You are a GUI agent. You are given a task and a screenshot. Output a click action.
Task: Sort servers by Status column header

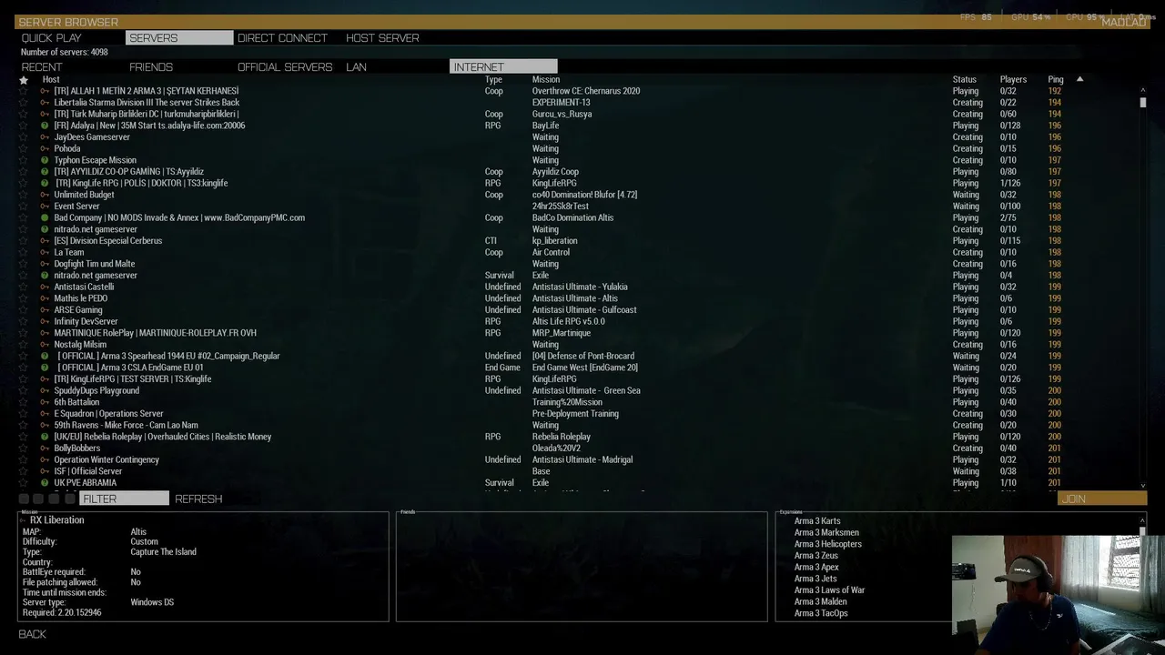[x=965, y=80]
